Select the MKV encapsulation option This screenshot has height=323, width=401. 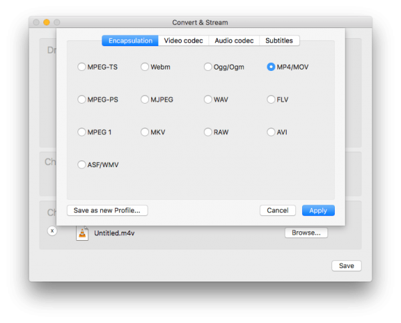145,132
